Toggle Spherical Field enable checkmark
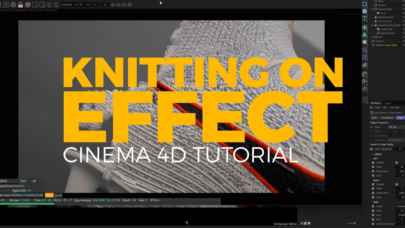Screen dimensions: 405x228 click(x=404, y=33)
